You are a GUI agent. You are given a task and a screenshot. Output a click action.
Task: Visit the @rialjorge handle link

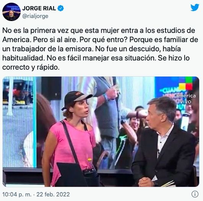coord(35,16)
